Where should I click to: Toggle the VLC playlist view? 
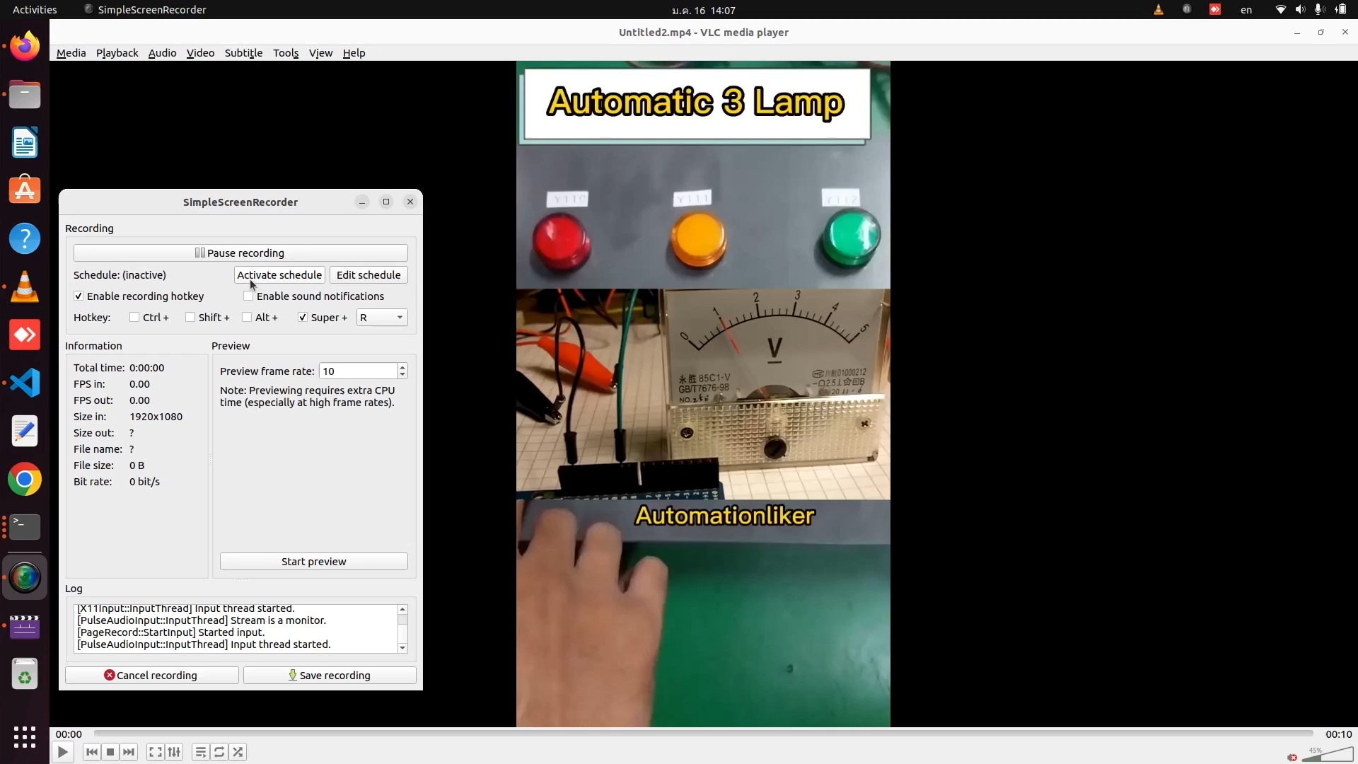coord(200,752)
